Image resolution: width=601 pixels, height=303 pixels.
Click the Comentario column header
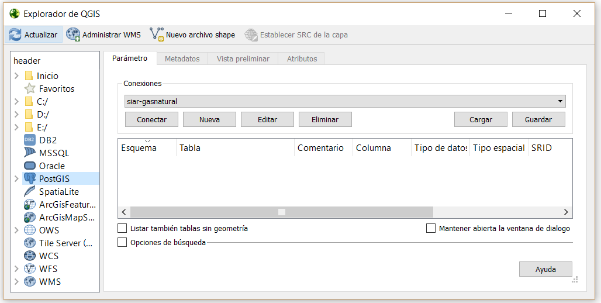coord(323,147)
